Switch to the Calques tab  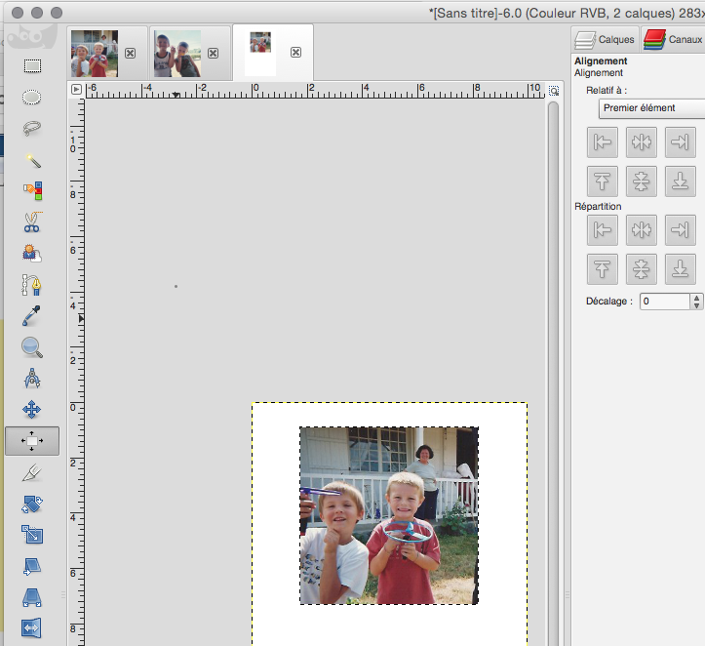(x=606, y=40)
